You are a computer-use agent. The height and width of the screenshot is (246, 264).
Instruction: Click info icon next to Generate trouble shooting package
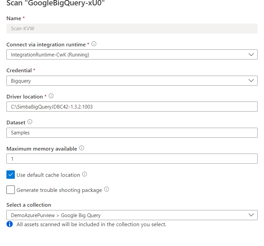click(x=107, y=190)
